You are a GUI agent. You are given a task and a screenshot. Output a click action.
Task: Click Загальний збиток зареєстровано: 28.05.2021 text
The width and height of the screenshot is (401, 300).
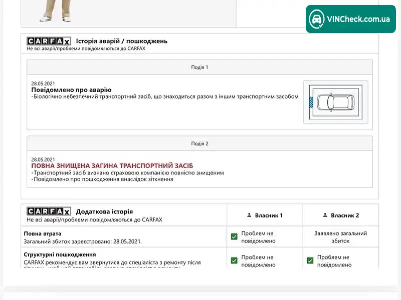(x=83, y=241)
